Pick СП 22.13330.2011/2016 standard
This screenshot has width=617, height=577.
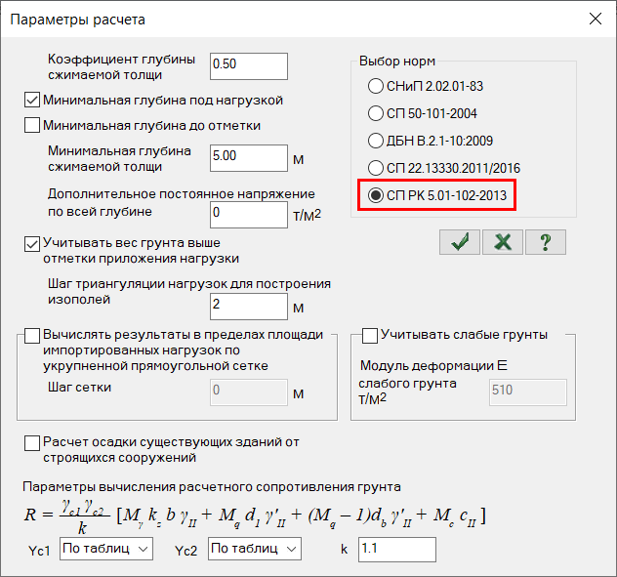click(x=376, y=167)
